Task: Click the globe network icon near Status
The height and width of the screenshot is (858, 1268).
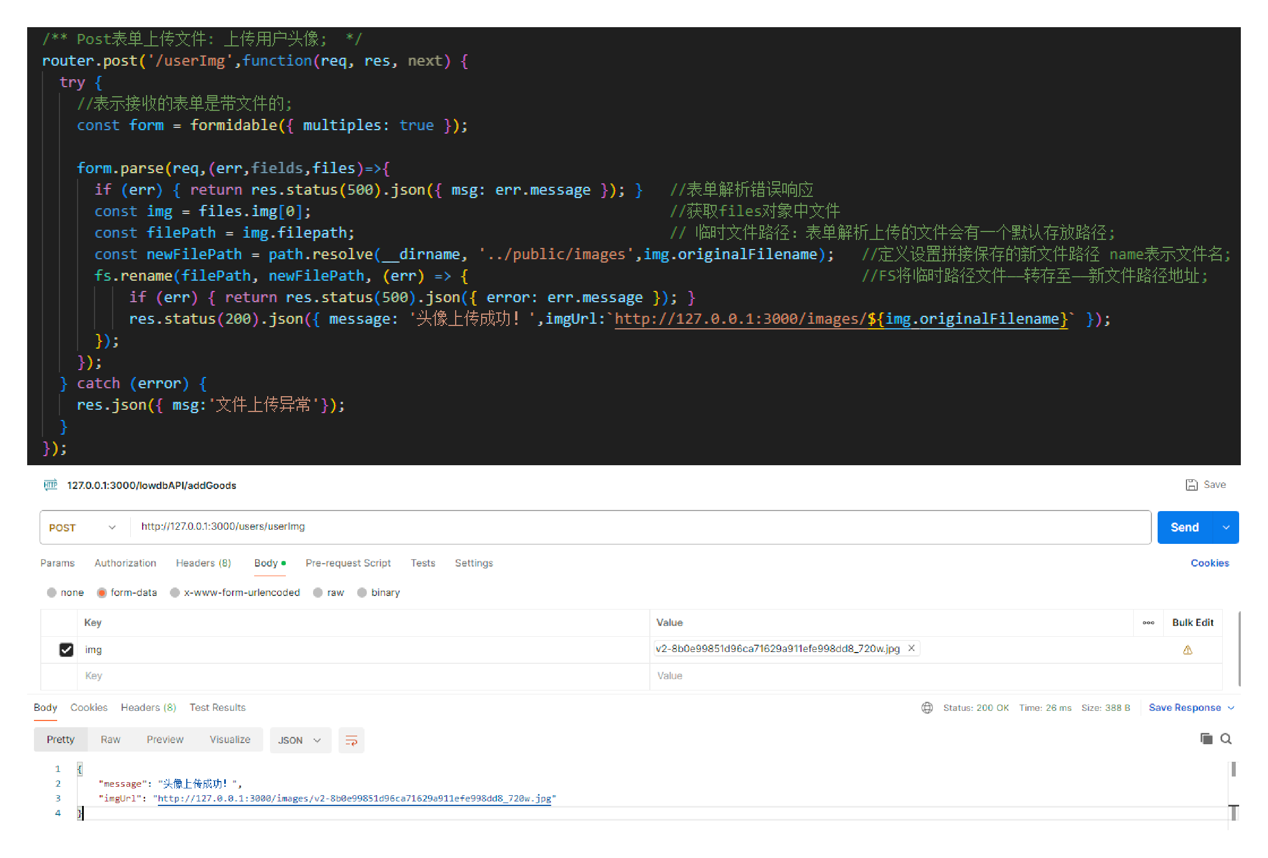Action: 927,708
